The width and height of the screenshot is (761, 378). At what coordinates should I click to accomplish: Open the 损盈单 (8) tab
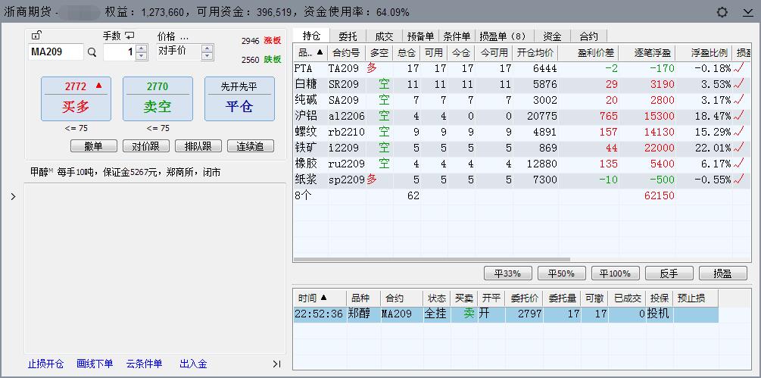click(x=502, y=36)
